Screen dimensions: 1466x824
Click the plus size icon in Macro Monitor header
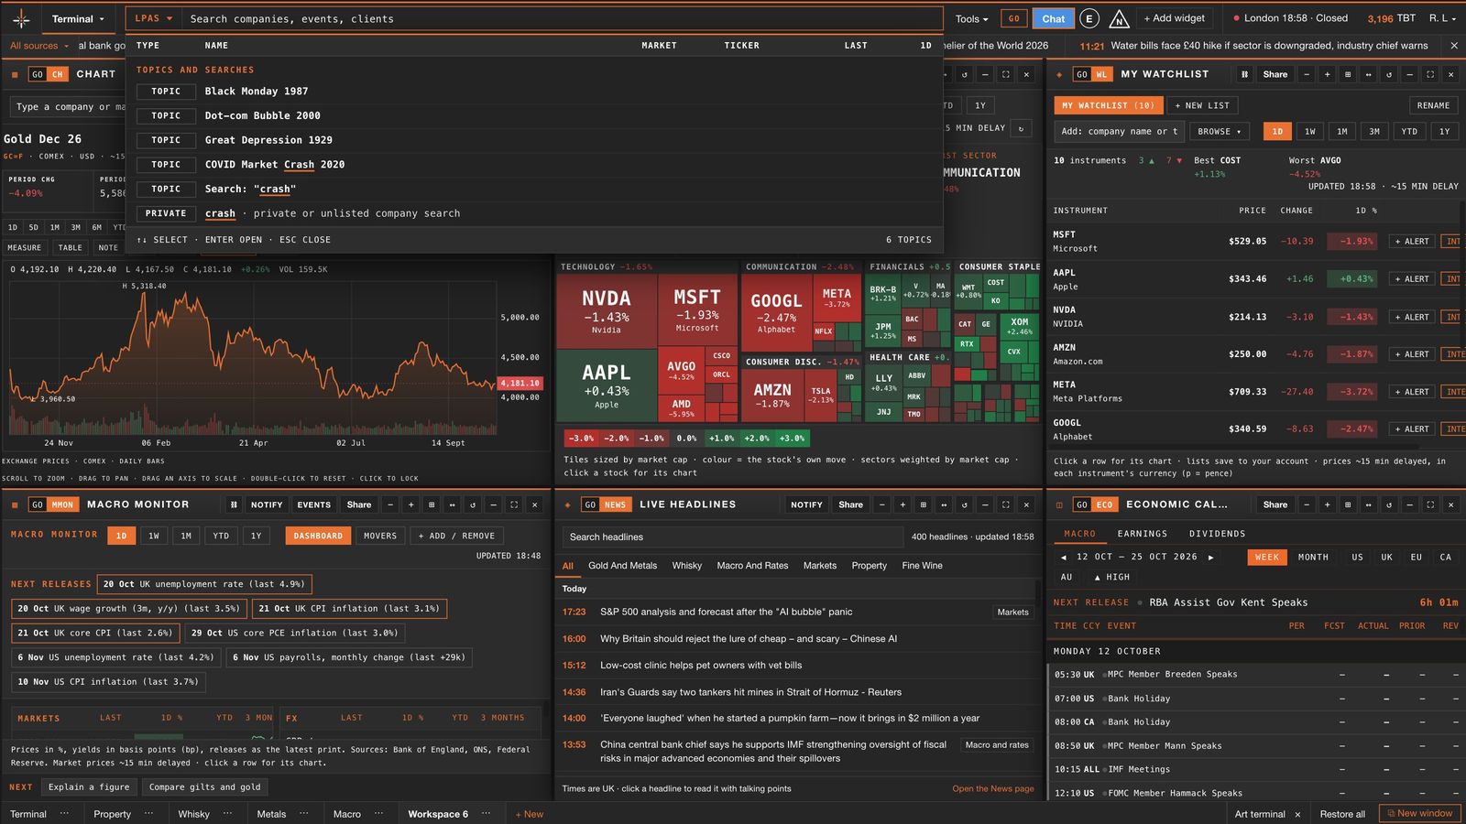tap(410, 504)
